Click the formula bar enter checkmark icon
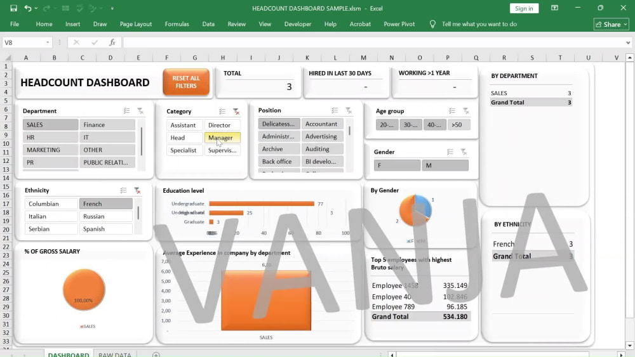The image size is (635, 357). (x=95, y=42)
